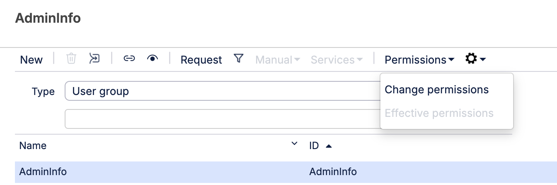Select the AdminInfo row in the Name column

43,172
